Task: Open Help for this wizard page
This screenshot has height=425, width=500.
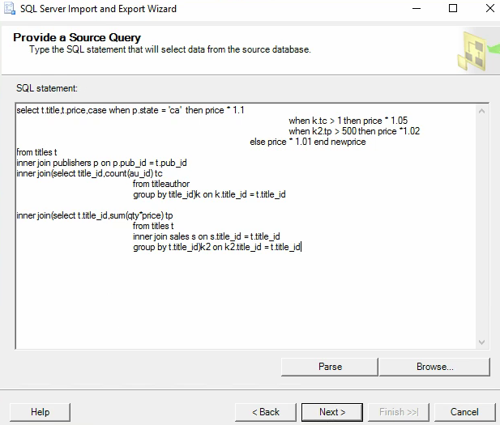Action: click(40, 412)
